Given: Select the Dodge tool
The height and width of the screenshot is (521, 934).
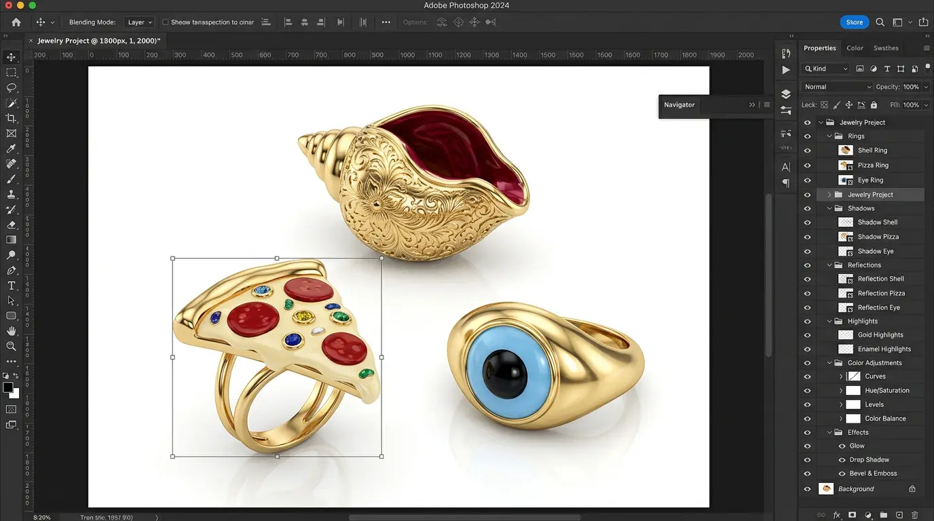Looking at the screenshot, I should (x=11, y=255).
